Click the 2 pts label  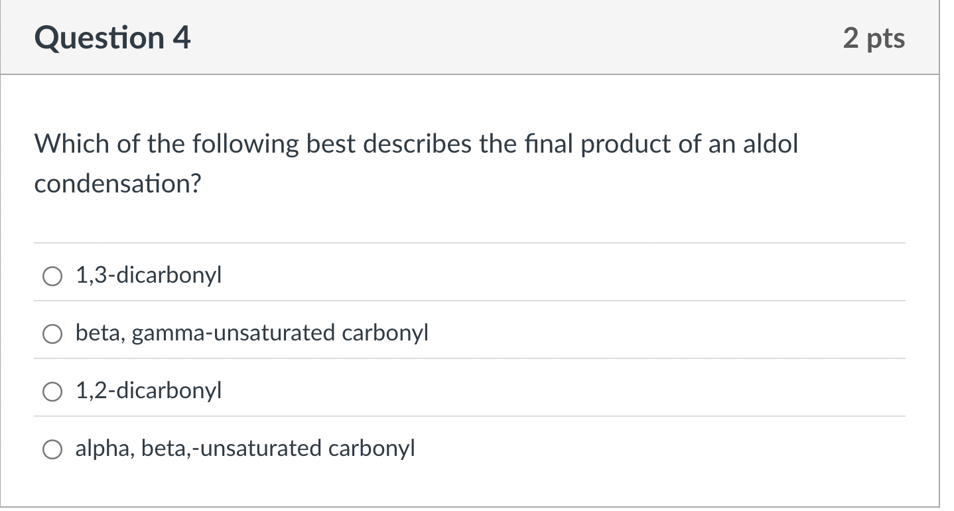(874, 38)
